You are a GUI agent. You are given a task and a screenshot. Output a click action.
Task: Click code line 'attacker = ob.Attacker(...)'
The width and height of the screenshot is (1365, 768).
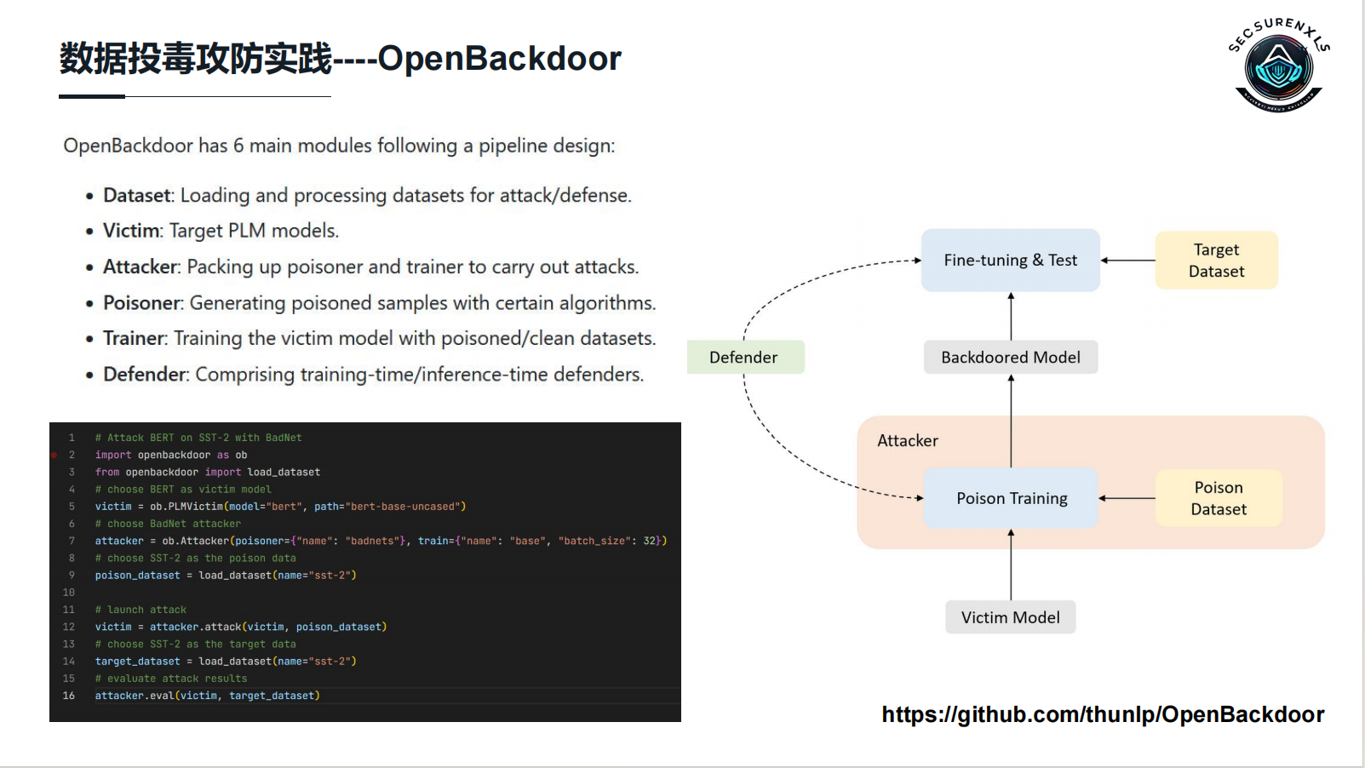381,541
